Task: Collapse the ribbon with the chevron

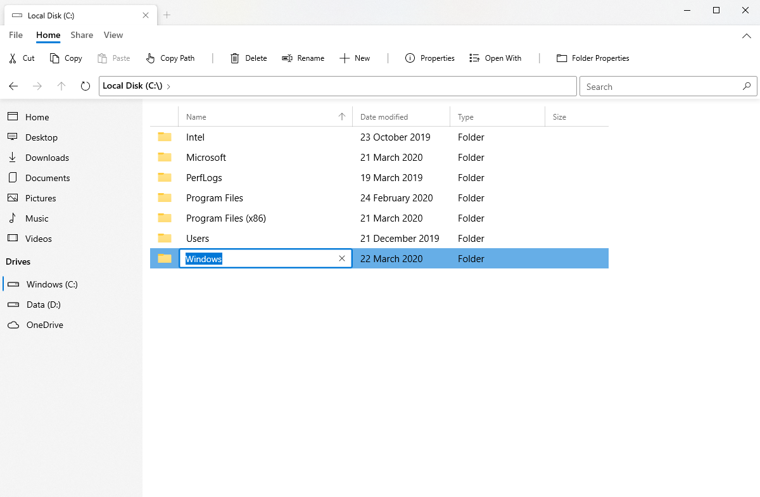Action: click(747, 36)
